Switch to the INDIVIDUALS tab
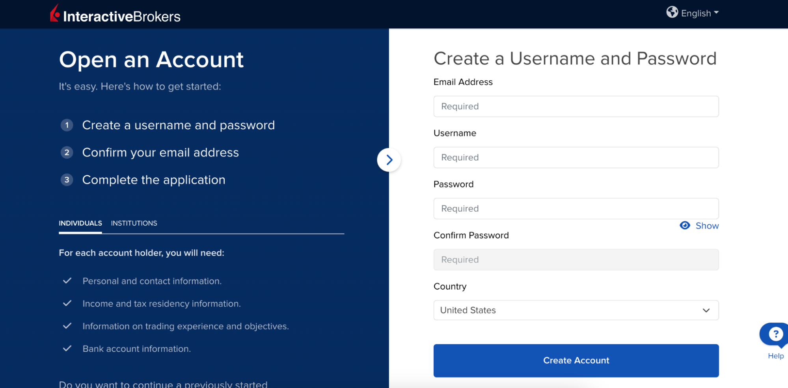788x388 pixels. tap(80, 223)
